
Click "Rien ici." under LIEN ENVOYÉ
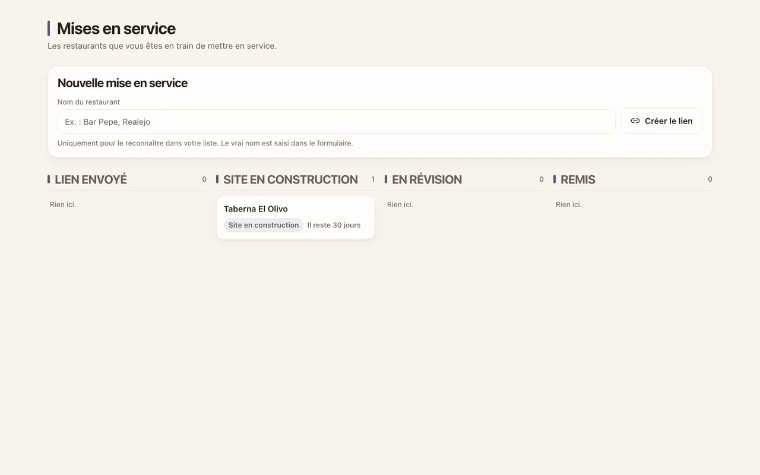point(63,204)
